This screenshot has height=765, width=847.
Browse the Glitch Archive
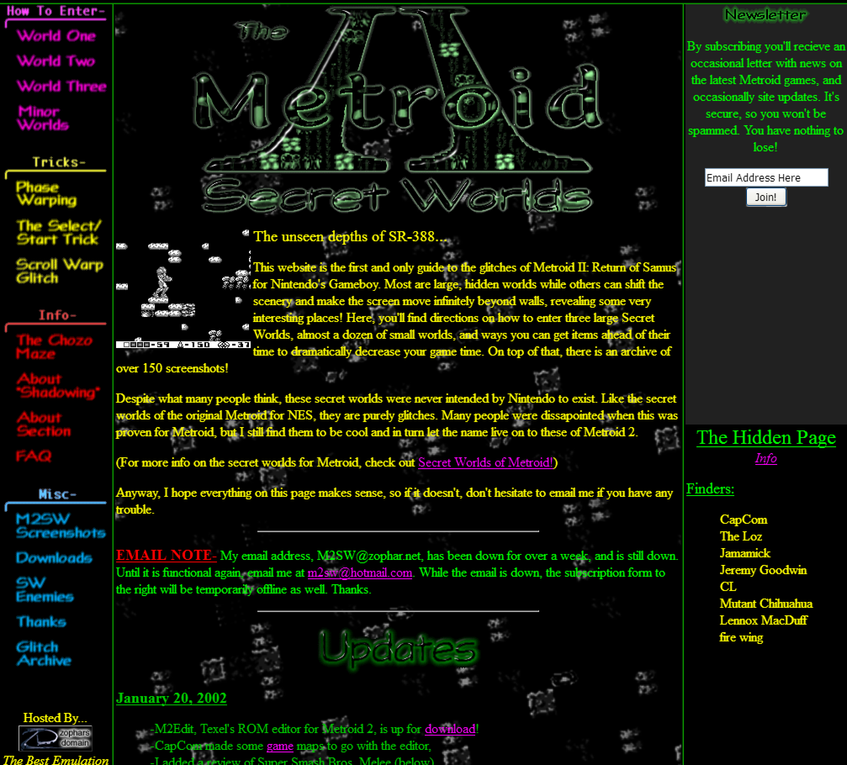point(44,654)
